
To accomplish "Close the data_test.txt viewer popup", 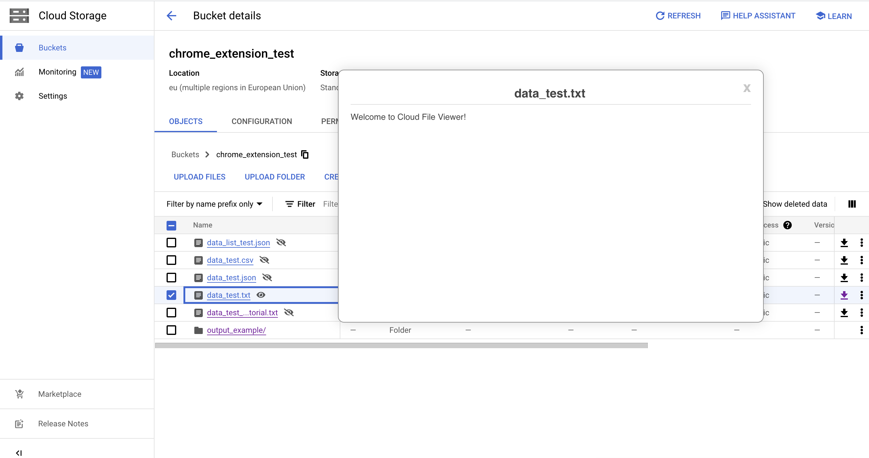I will pyautogui.click(x=747, y=88).
